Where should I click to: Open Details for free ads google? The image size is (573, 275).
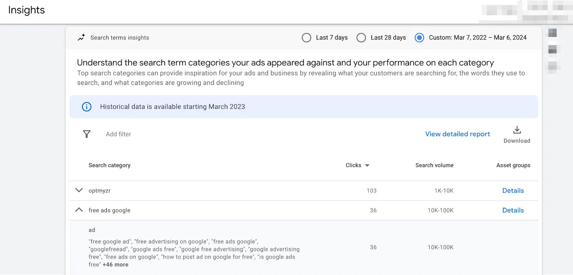click(x=513, y=210)
